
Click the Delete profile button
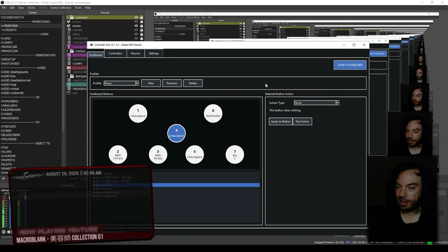(193, 83)
